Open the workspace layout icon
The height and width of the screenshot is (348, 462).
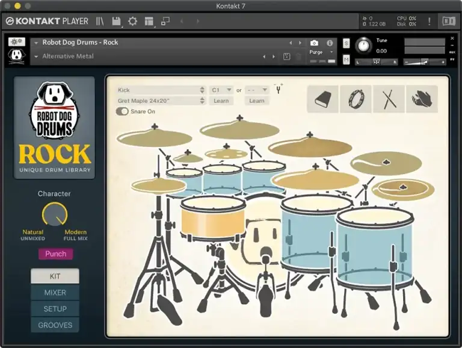149,21
